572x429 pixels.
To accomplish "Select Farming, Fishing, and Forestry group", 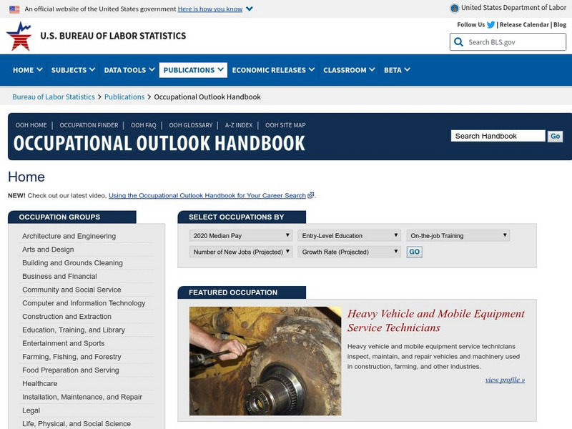I will pos(71,357).
